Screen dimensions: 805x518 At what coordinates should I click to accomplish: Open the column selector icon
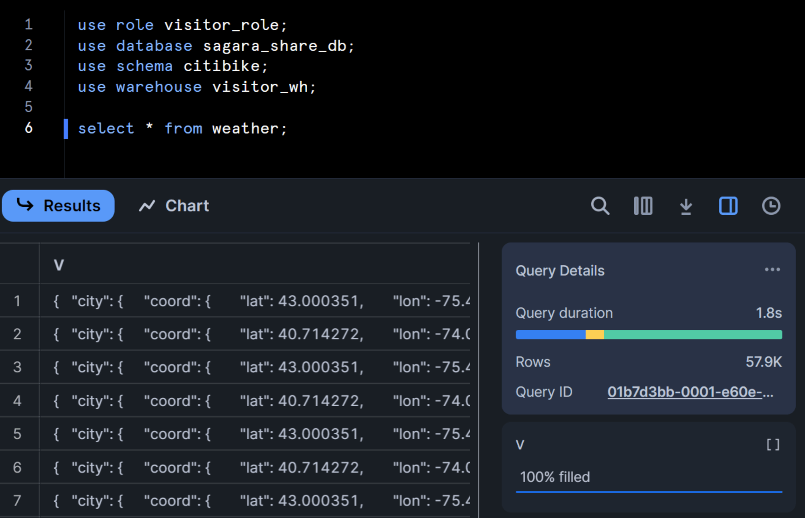pos(643,206)
